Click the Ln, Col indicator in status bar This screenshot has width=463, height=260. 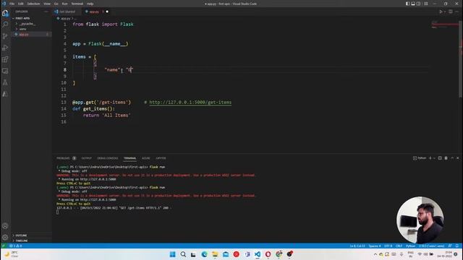tap(357, 246)
